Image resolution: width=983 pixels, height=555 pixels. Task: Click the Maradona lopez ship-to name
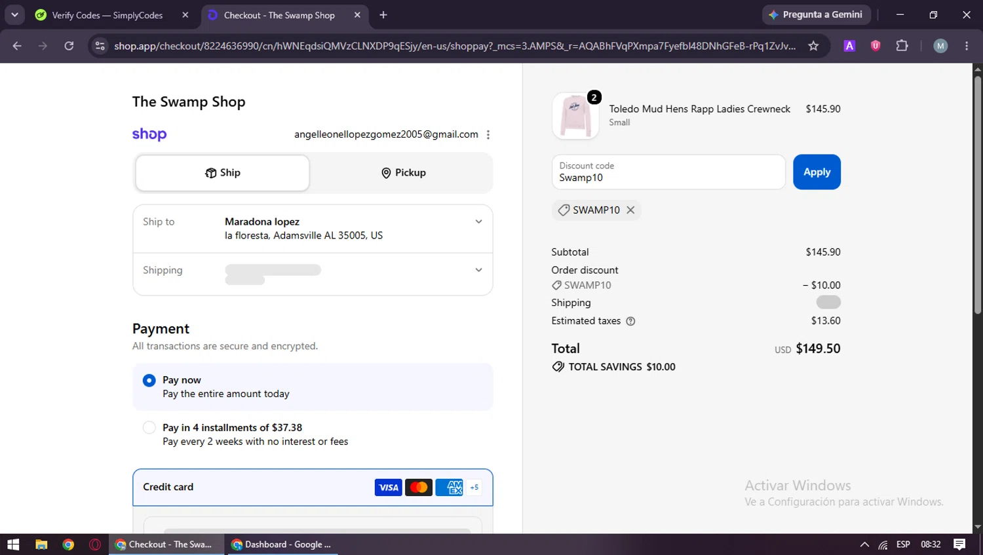(x=262, y=221)
